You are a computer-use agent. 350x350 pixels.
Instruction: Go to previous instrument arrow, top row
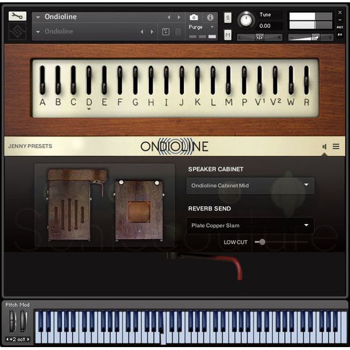tap(169, 17)
